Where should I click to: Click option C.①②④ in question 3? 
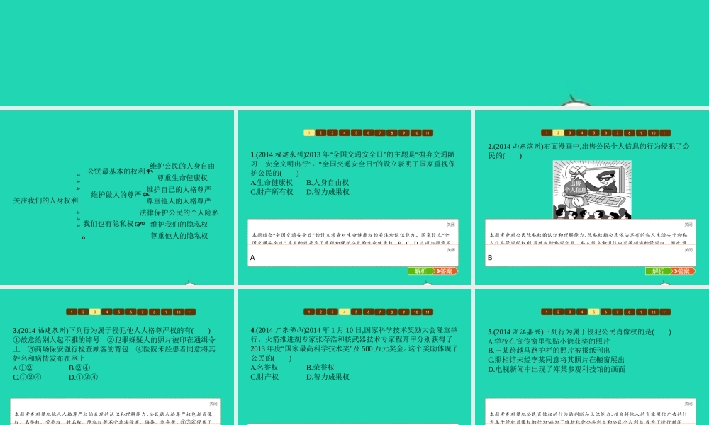[27, 377]
